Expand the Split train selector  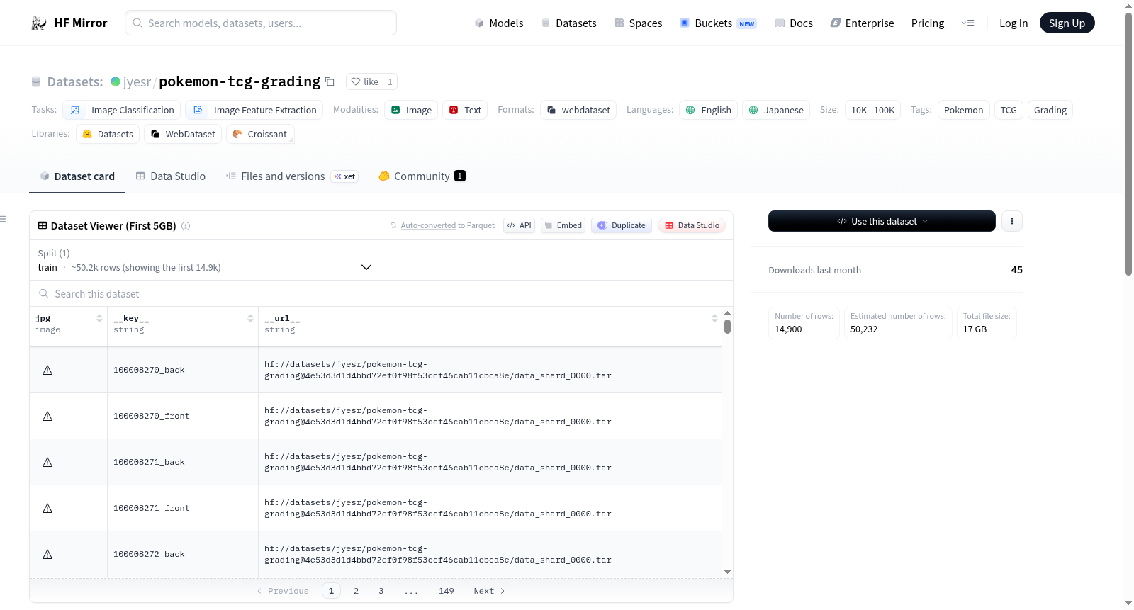(x=205, y=260)
